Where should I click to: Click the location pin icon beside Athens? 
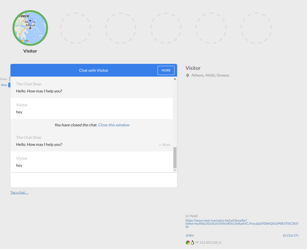[x=187, y=75]
